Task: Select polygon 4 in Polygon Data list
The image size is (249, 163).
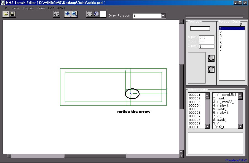Action: tap(221, 39)
